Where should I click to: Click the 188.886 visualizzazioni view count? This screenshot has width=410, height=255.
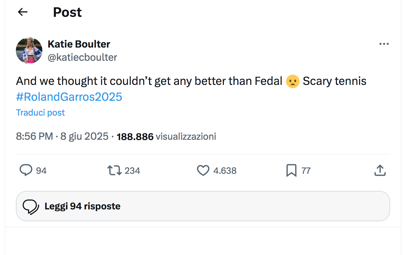point(166,136)
